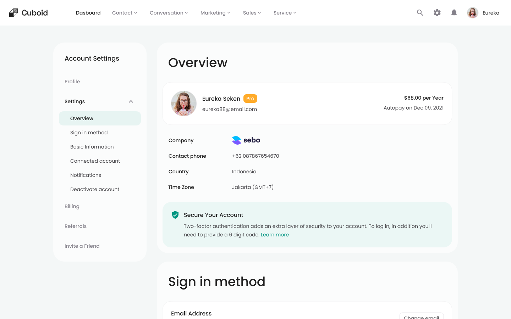Expand the Contact dropdown menu
Viewport: 511px width, 319px height.
point(125,13)
